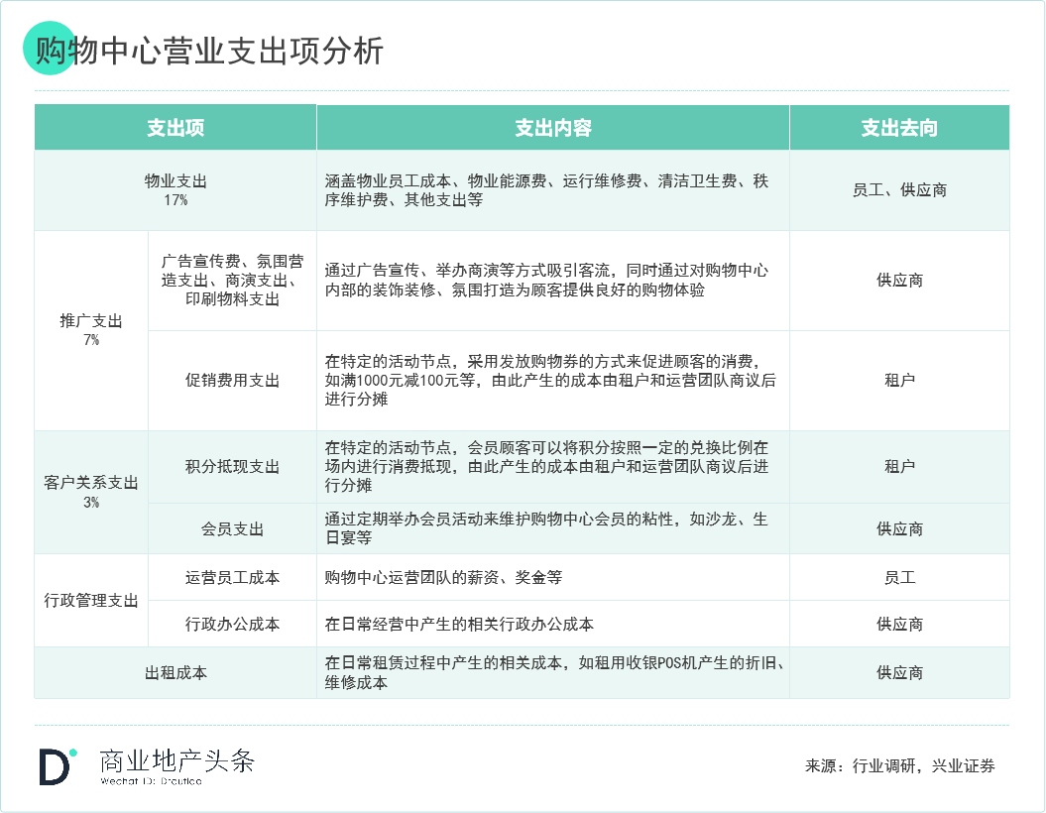This screenshot has width=1046, height=813.
Task: Click the 行政管理支出 row label
Action: [89, 600]
